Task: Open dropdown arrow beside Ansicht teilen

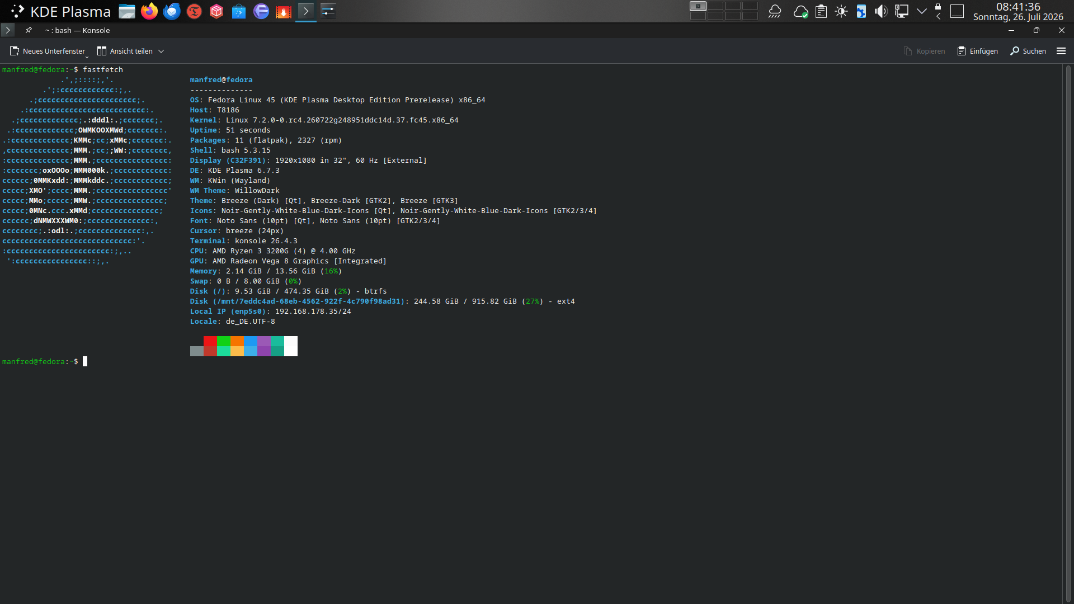Action: click(x=161, y=51)
